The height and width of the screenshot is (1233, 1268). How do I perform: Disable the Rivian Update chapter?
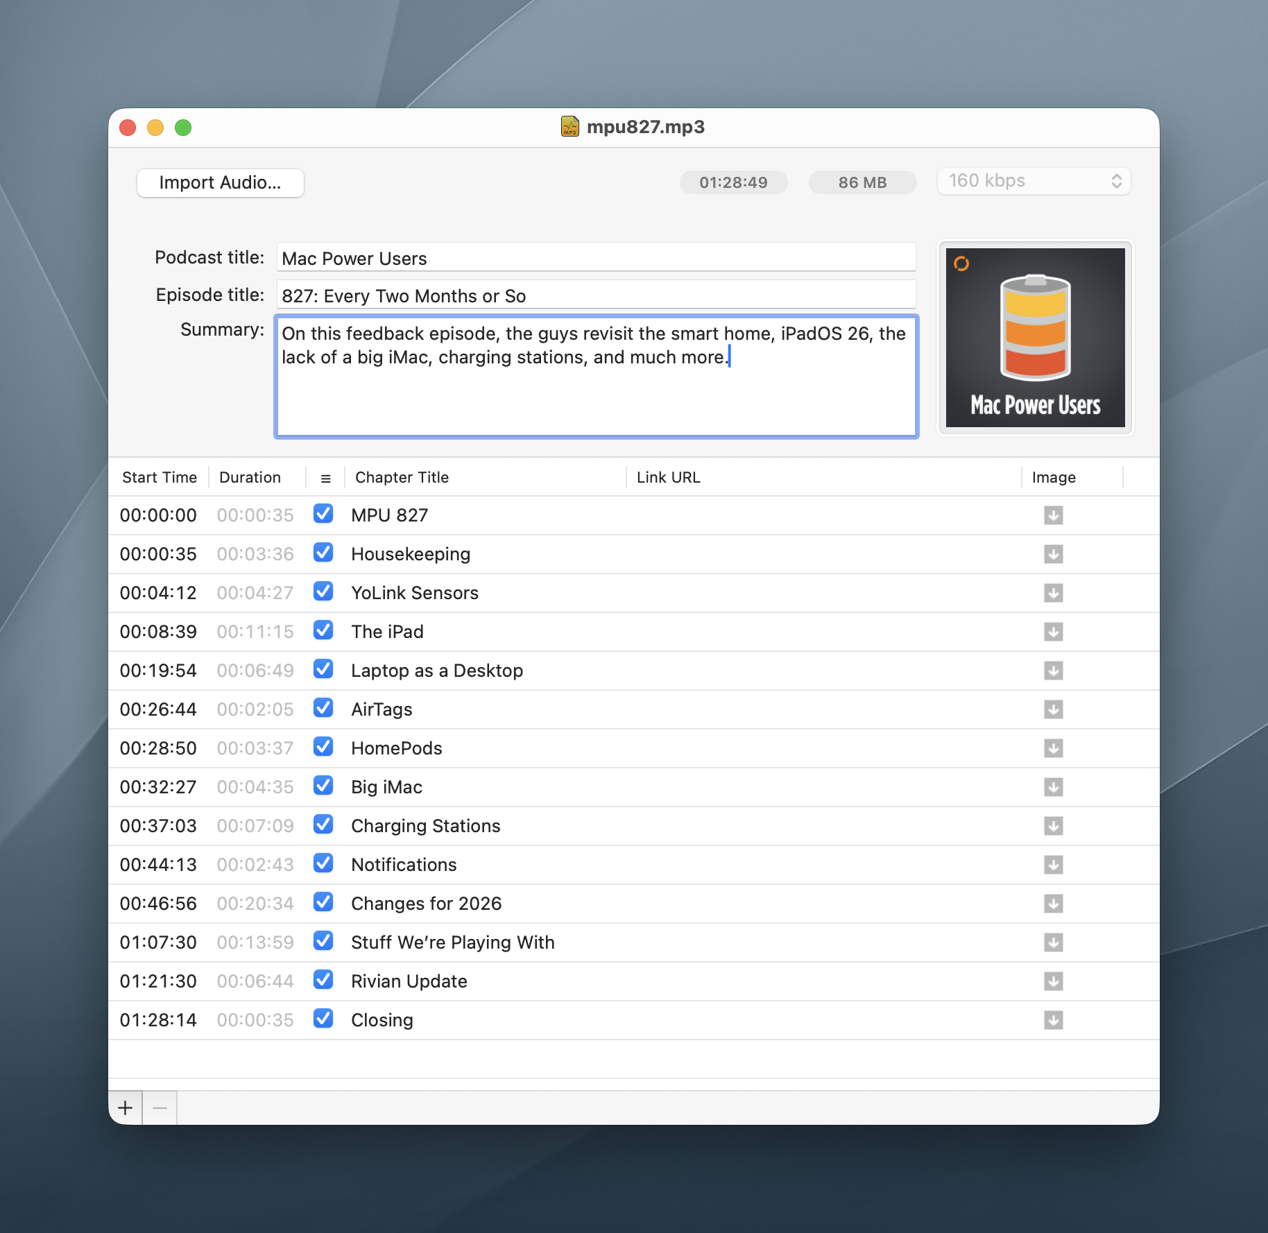pos(323,980)
